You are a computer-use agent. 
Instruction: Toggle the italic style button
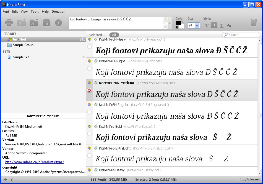pyautogui.click(x=214, y=26)
